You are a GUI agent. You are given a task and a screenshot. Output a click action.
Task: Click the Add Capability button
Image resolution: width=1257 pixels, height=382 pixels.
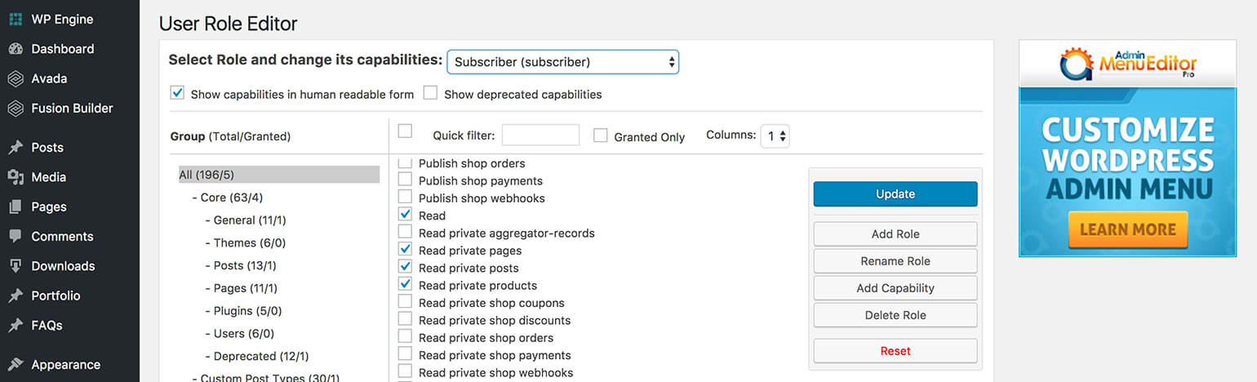(x=895, y=288)
